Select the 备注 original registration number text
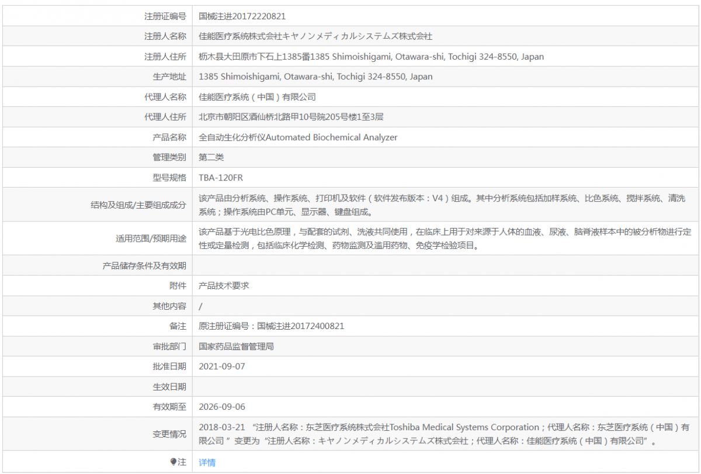The width and height of the screenshot is (701, 474). [x=276, y=326]
